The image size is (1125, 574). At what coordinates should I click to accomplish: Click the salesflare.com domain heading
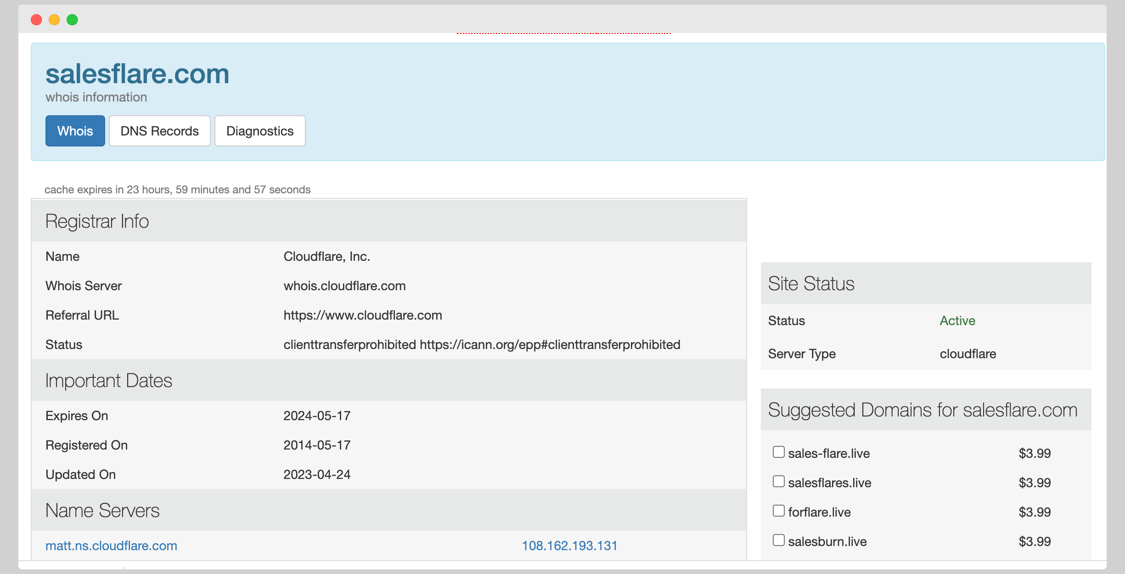(137, 74)
